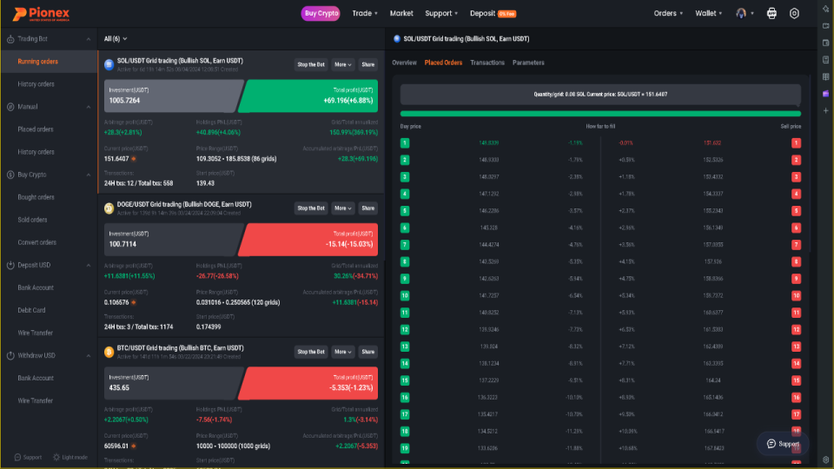Open the Support chat bubble
The image size is (834, 469).
click(x=783, y=444)
